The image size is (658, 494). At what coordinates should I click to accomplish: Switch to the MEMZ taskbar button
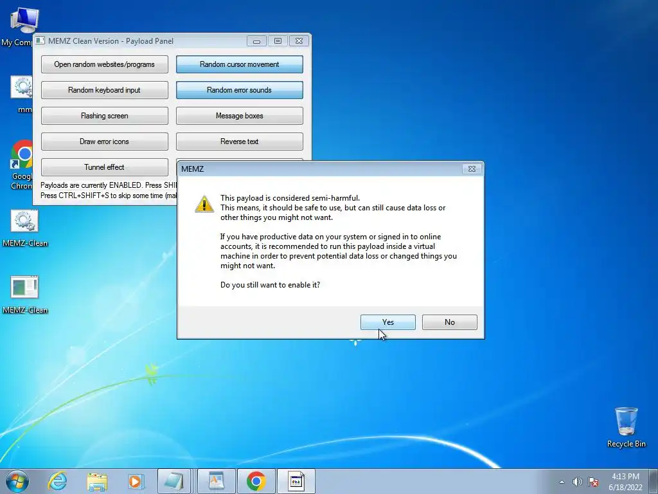click(296, 481)
